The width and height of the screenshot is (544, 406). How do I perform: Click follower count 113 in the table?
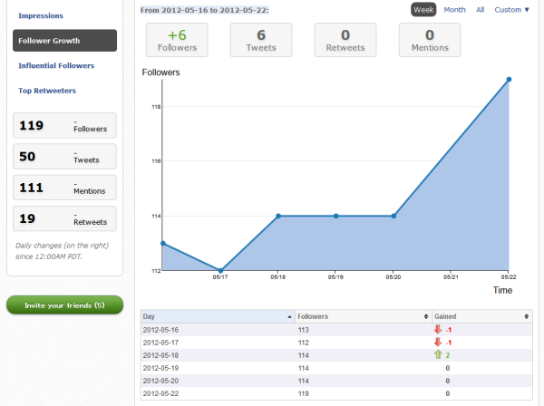(x=303, y=330)
